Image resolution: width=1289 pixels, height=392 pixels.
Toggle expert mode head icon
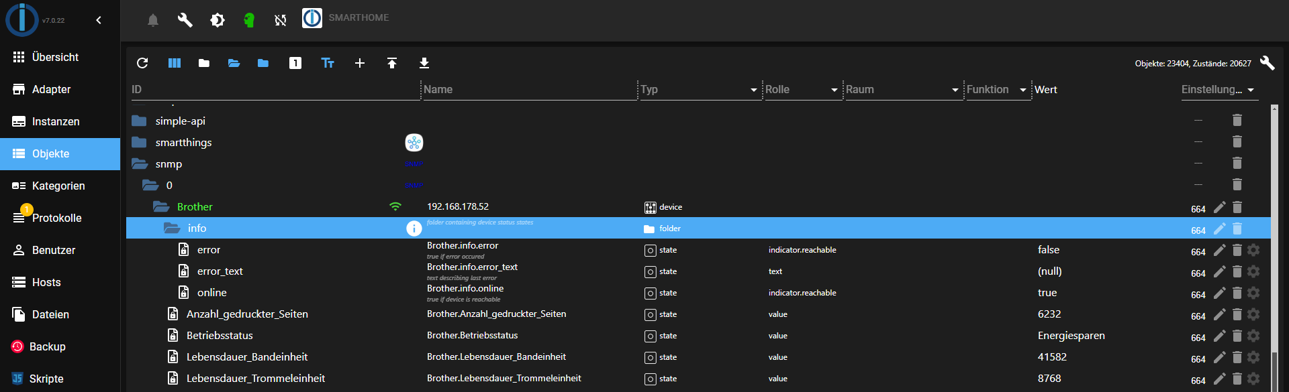[249, 20]
